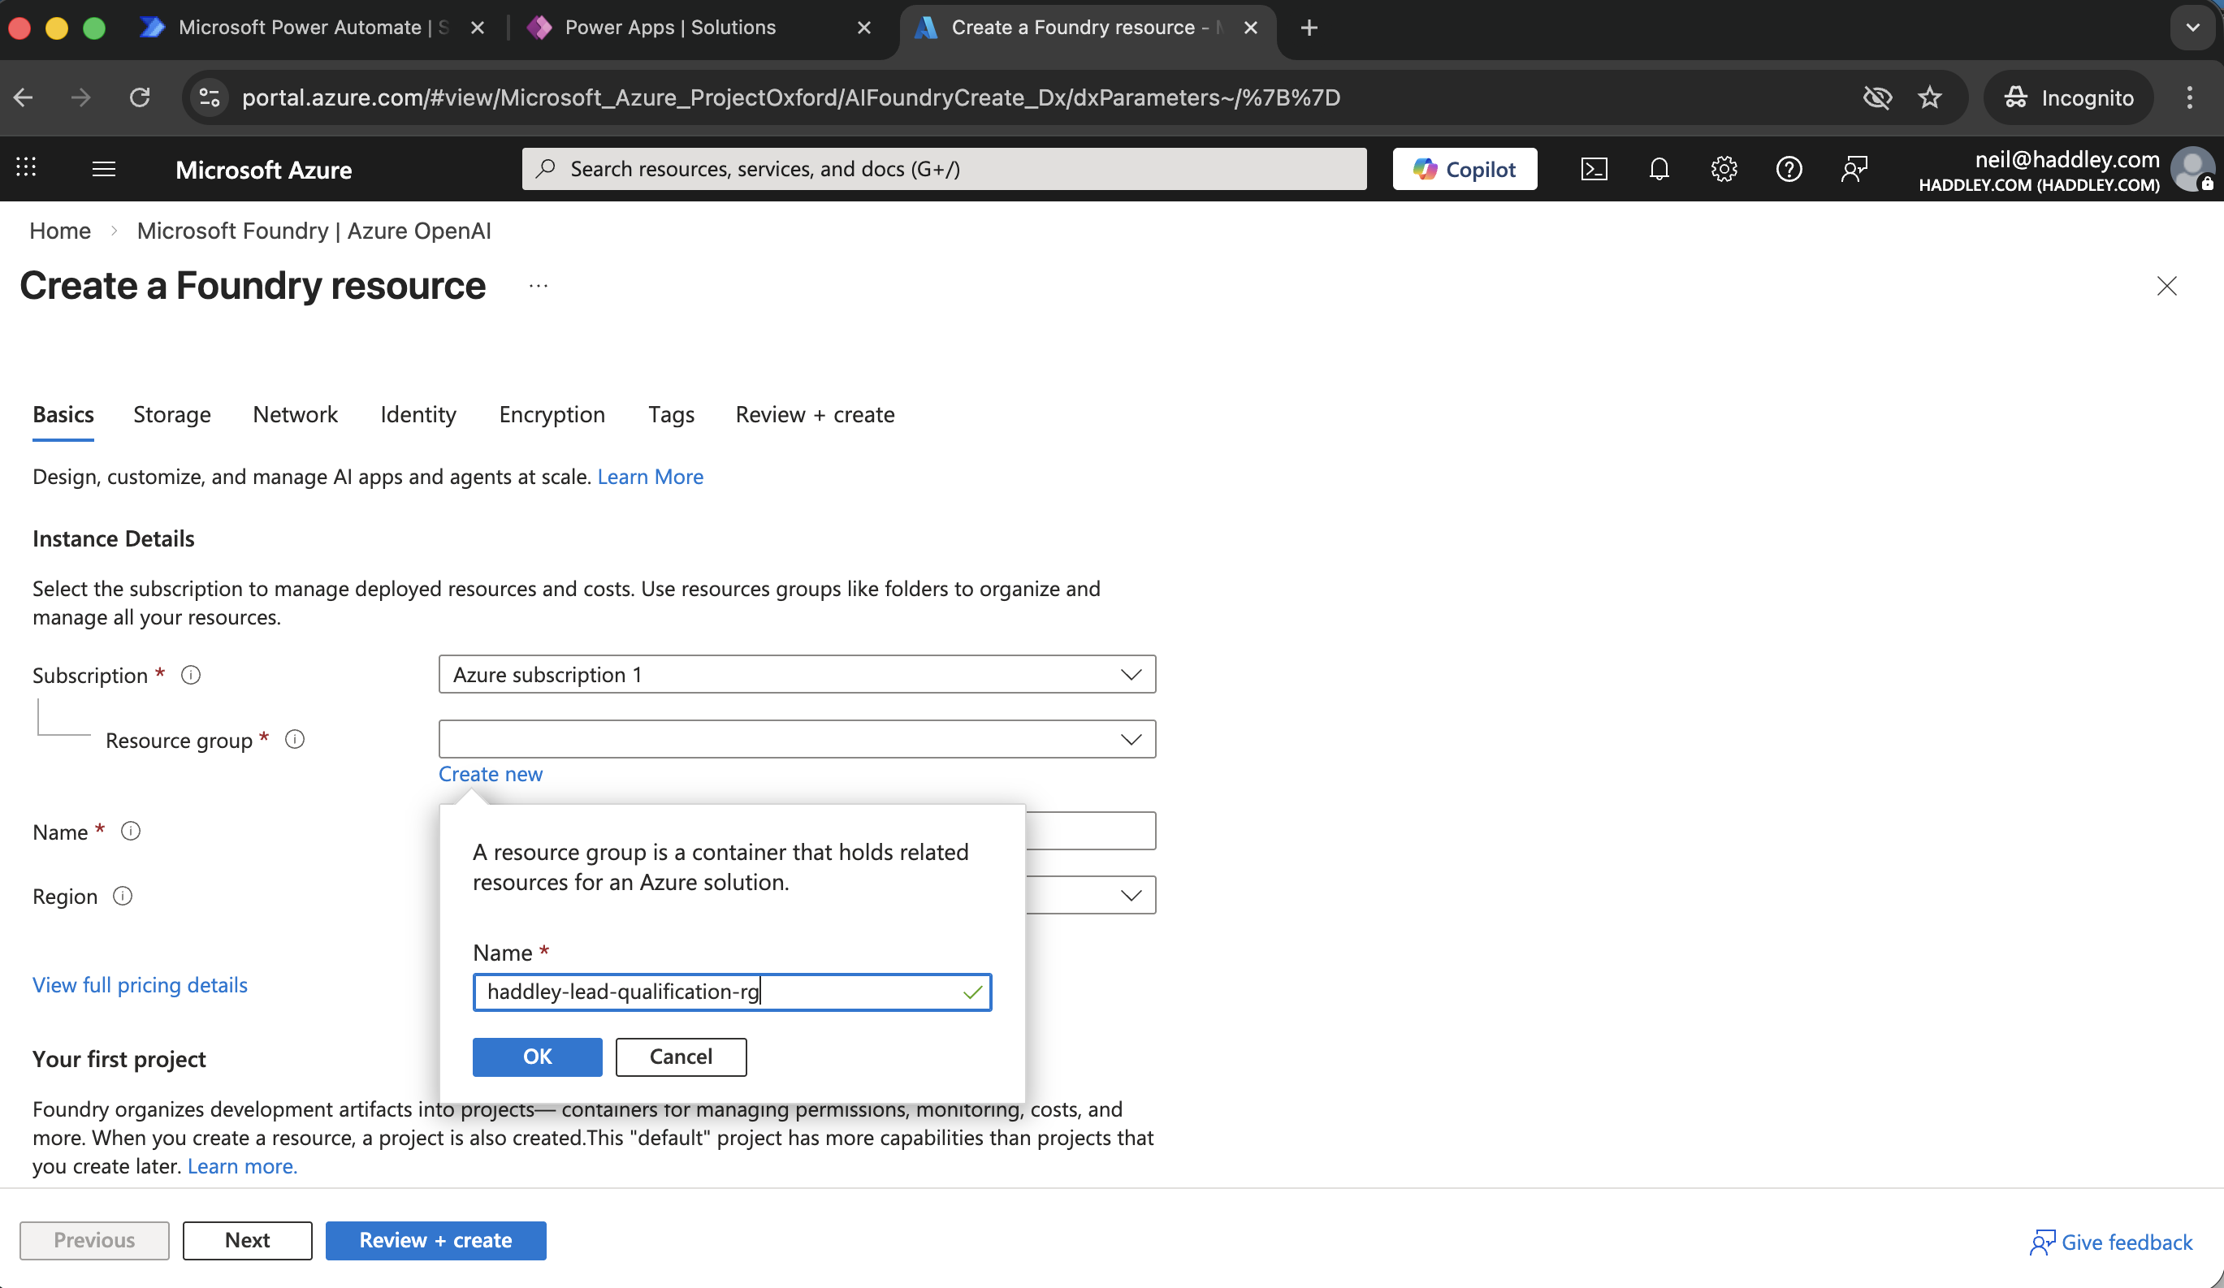
Task: View Azure notifications bell
Action: [1659, 168]
